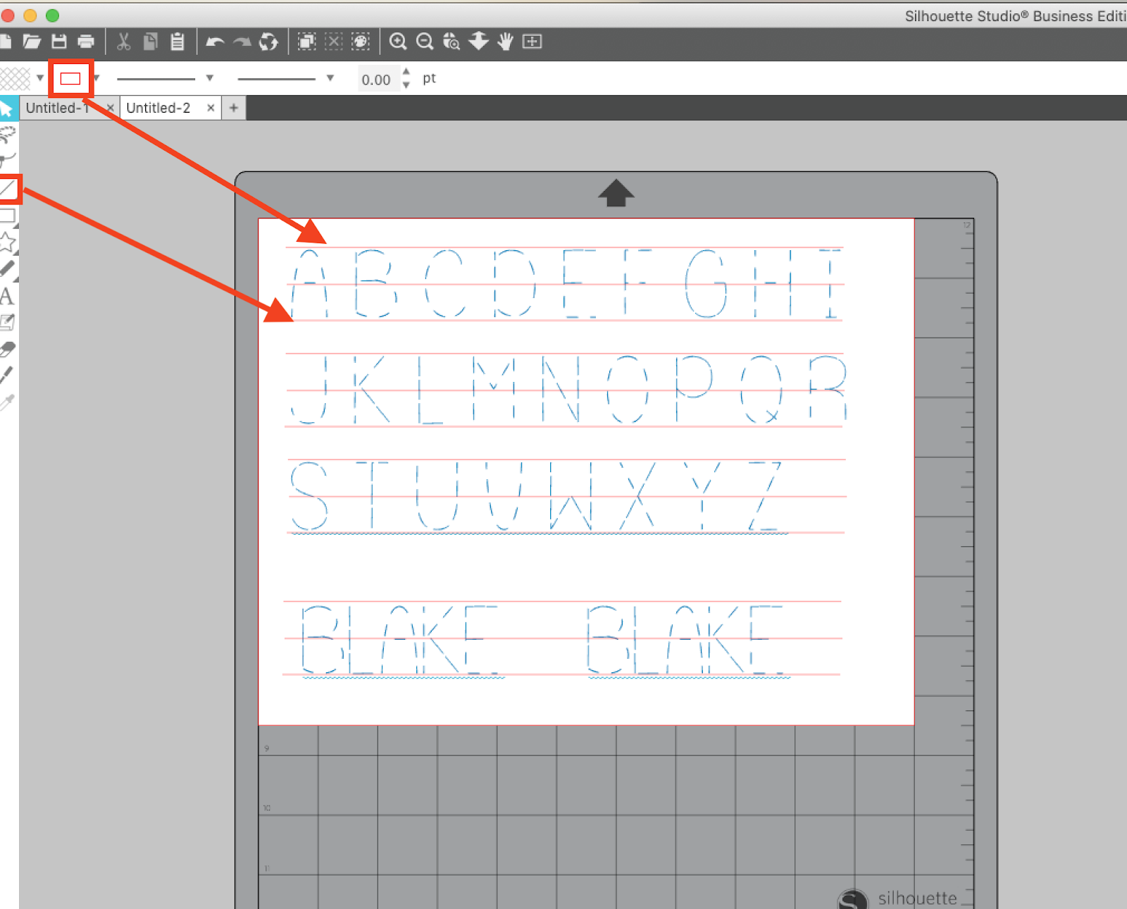The image size is (1127, 909).
Task: Select the Sketch note tool
Action: pos(7,323)
